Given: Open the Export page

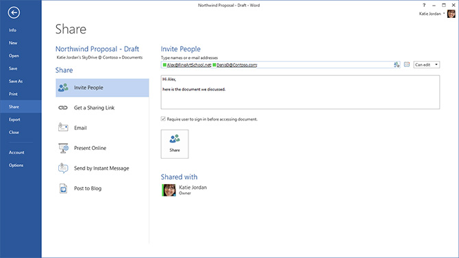Looking at the screenshot, I should (x=14, y=120).
